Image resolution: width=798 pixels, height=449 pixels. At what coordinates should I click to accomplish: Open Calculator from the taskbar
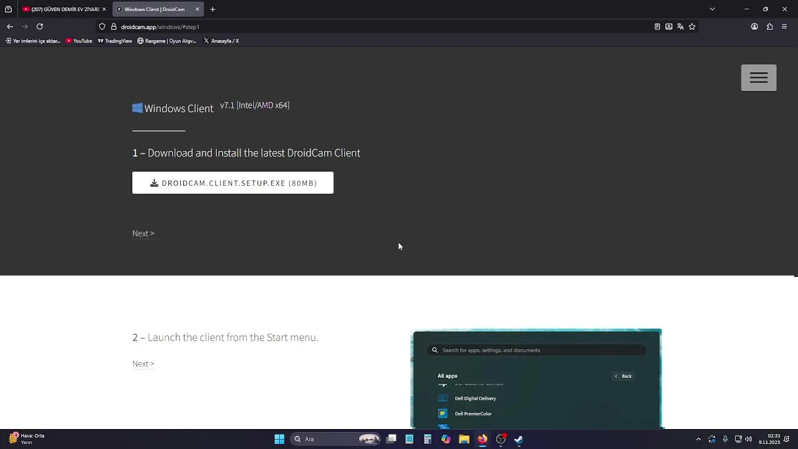coord(428,439)
